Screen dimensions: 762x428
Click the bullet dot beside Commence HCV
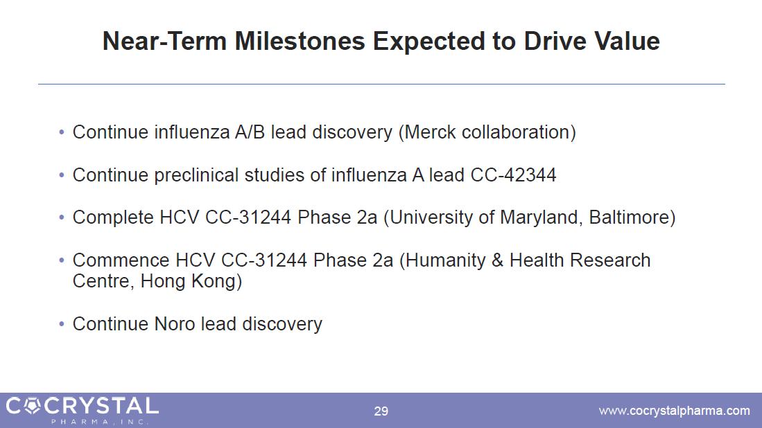coord(62,260)
